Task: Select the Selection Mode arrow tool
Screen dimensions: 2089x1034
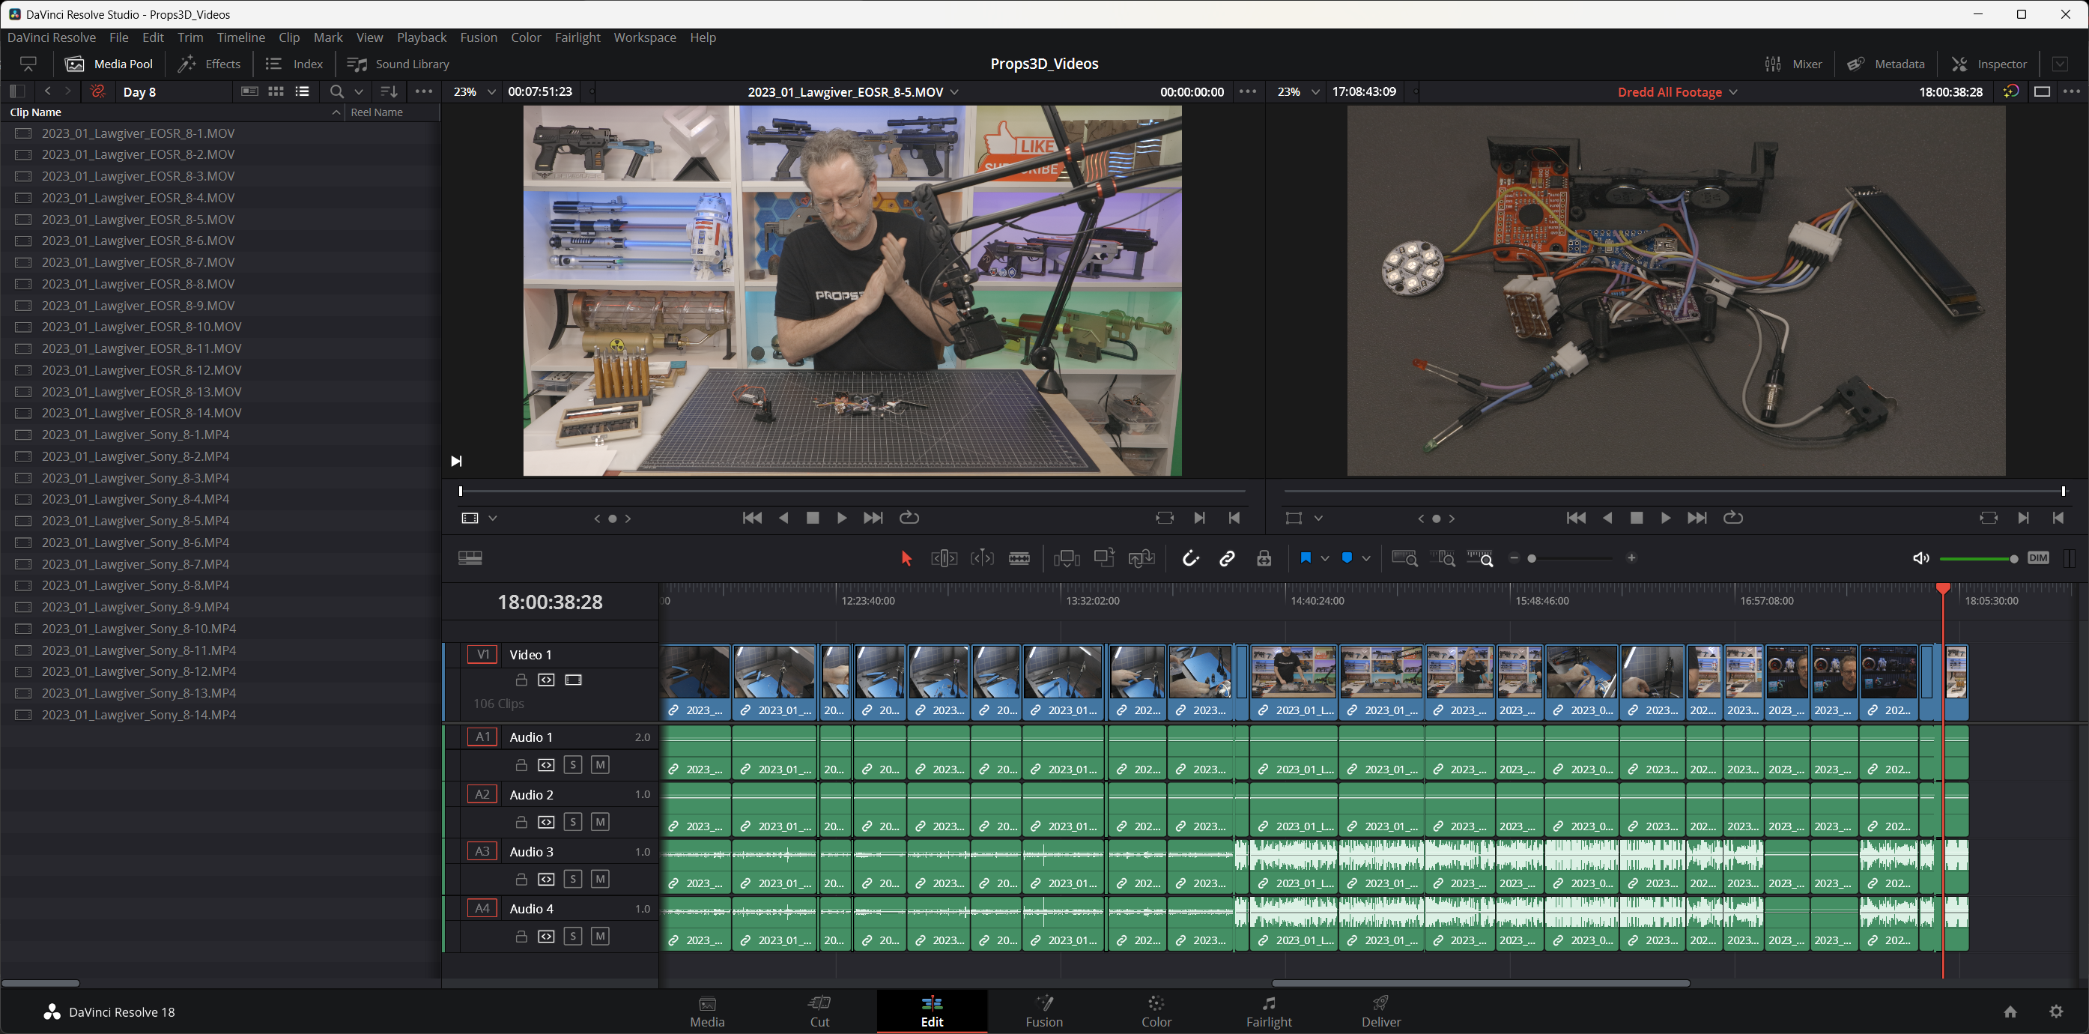Action: [x=906, y=558]
